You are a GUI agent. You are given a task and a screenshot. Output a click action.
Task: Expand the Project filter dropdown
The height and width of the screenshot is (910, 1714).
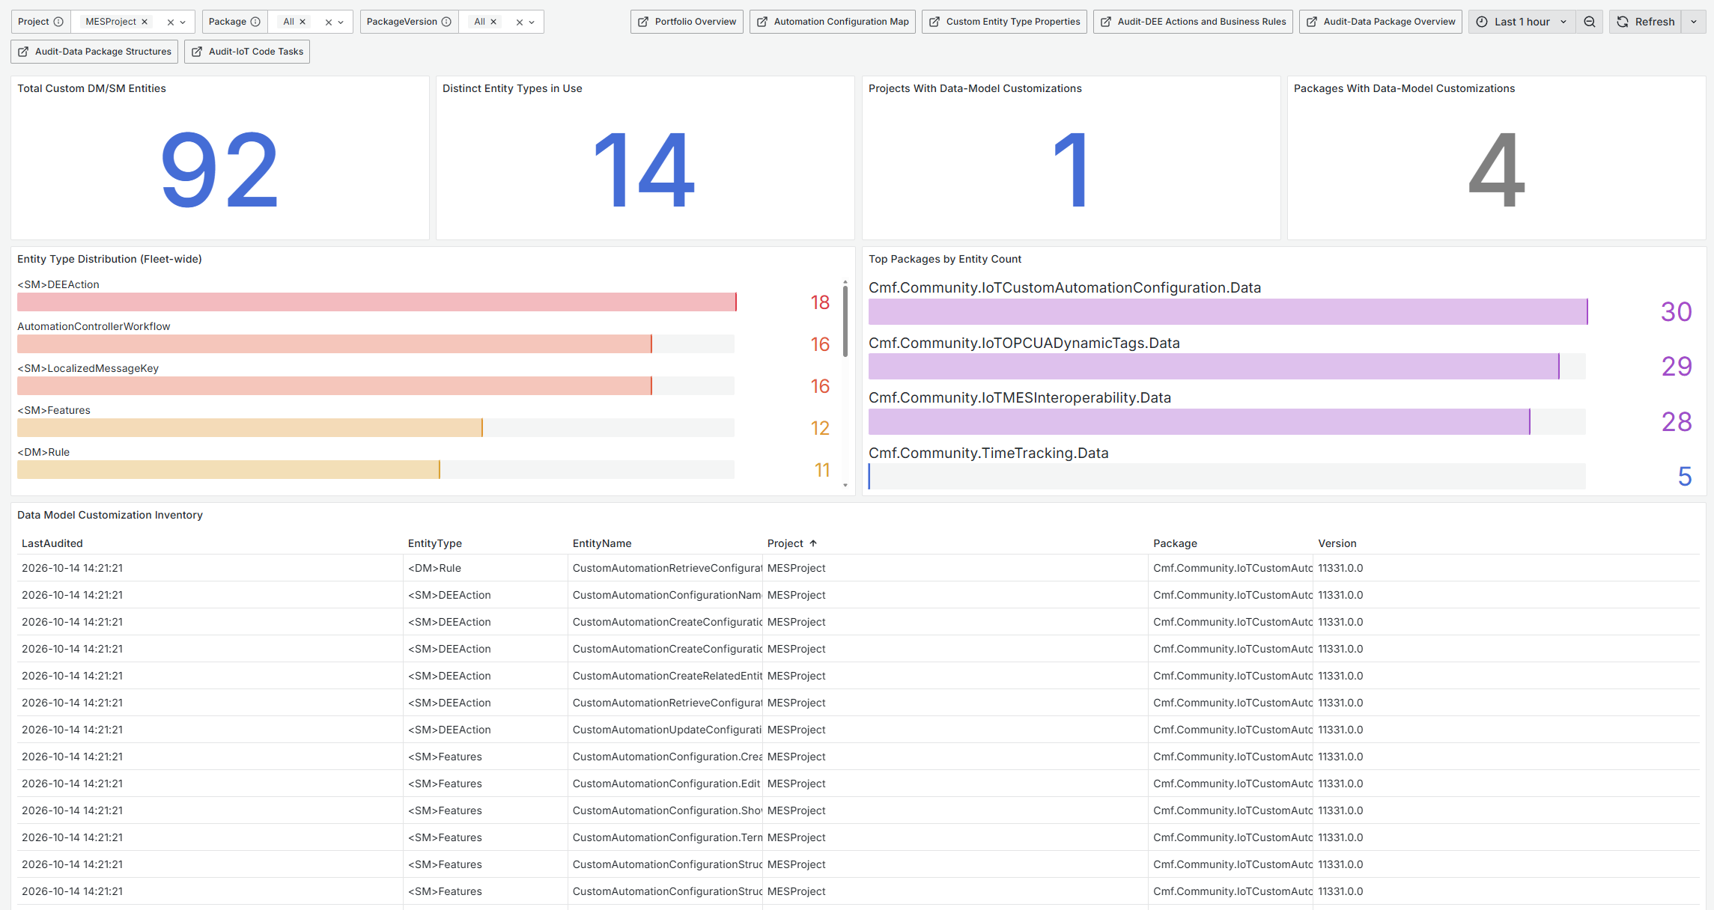click(183, 22)
